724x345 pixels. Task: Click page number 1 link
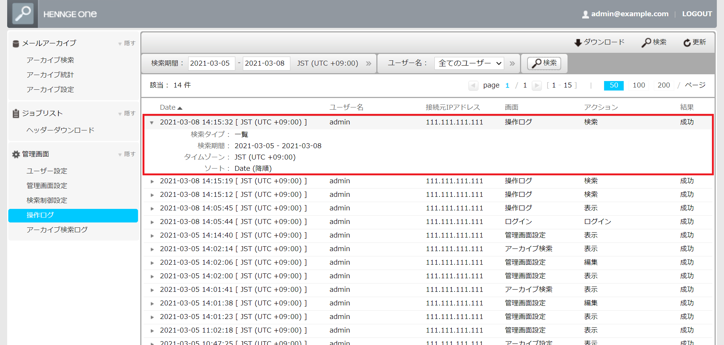[507, 86]
